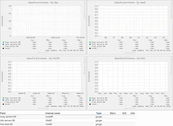
Task: Click green busy servers swatch in day graph
Action: pos(3,42)
